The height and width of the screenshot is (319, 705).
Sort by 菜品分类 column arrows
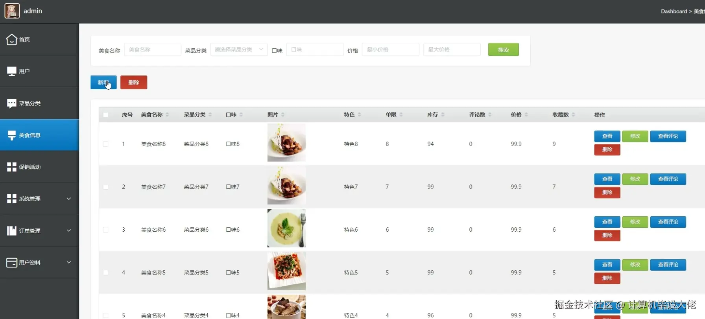tap(210, 114)
